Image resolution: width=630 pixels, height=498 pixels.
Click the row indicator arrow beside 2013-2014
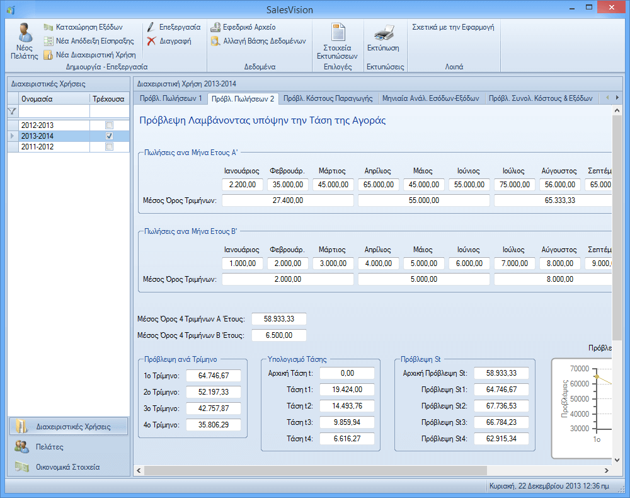click(12, 136)
